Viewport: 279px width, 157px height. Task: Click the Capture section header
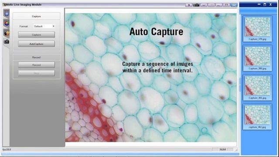pos(36,17)
